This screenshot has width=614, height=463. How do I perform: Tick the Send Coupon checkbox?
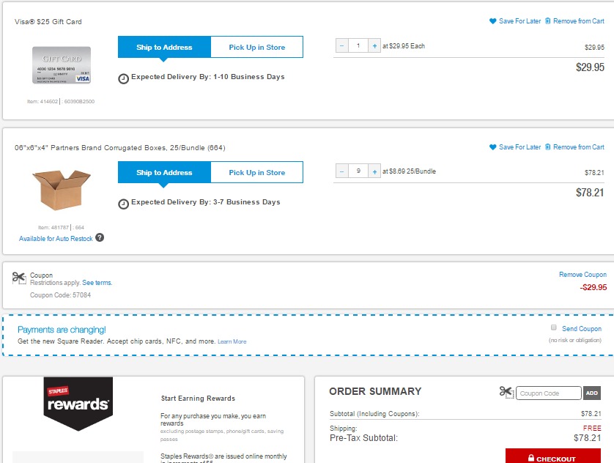click(x=554, y=327)
